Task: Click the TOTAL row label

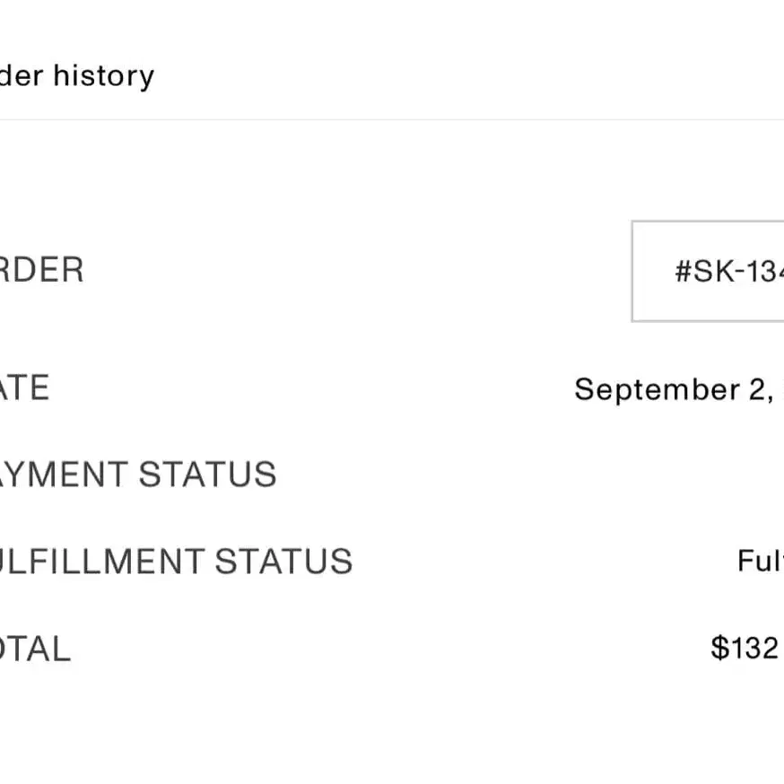Action: click(x=35, y=649)
